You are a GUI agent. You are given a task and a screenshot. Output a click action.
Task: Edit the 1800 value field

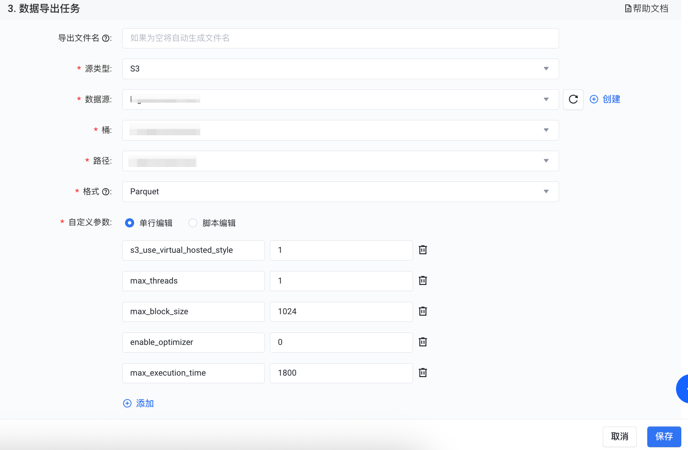point(341,373)
